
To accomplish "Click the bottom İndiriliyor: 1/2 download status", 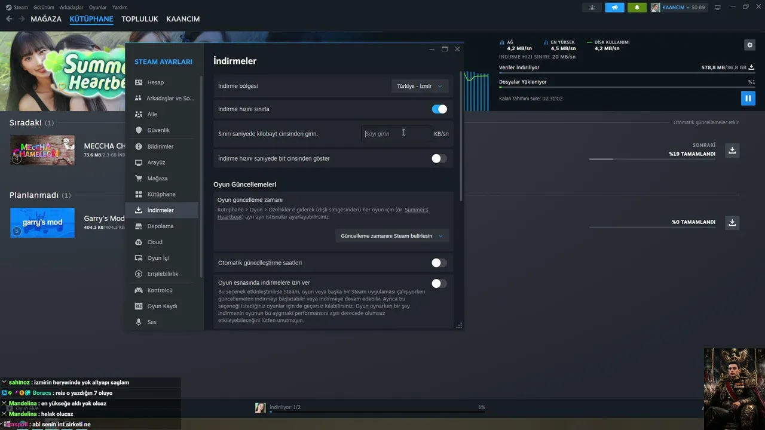I will coord(285,407).
